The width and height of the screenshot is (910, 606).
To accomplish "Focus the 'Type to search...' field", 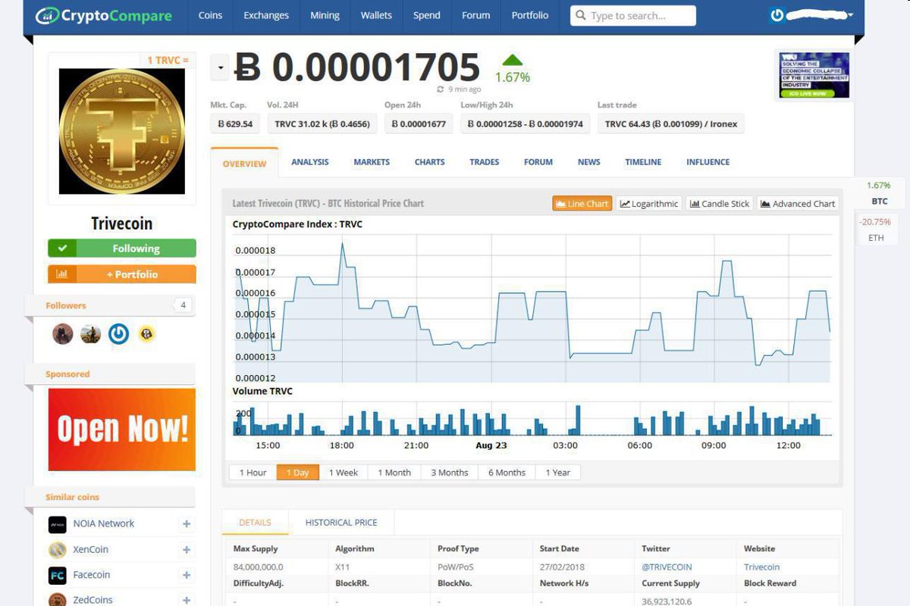I will [x=633, y=16].
